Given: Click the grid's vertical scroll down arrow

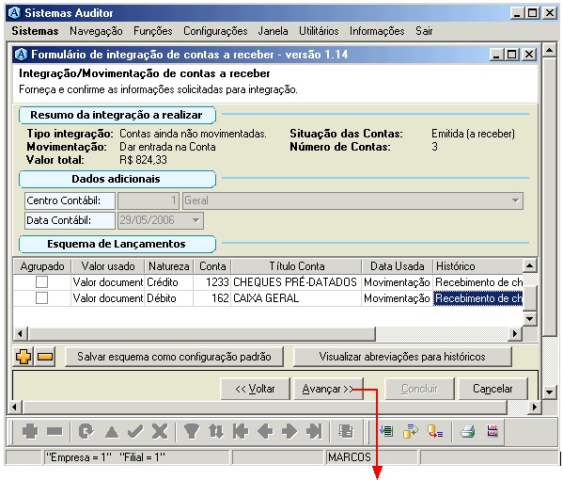Looking at the screenshot, I should pyautogui.click(x=530, y=318).
